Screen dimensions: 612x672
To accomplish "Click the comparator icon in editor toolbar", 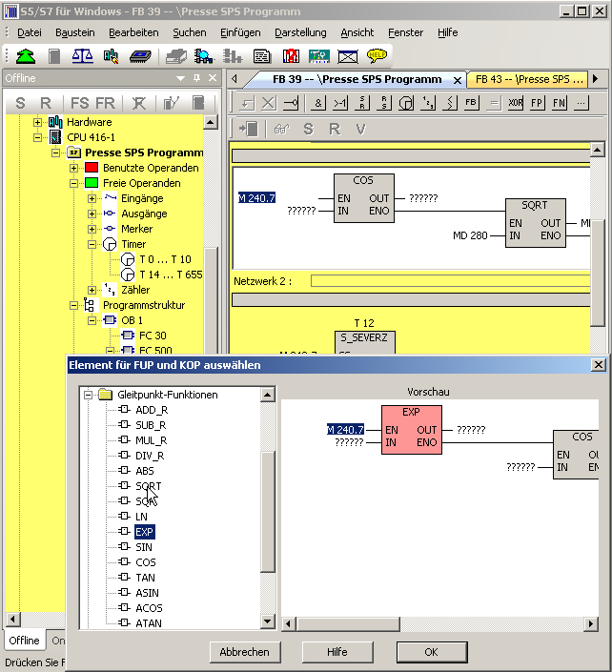I will (450, 103).
